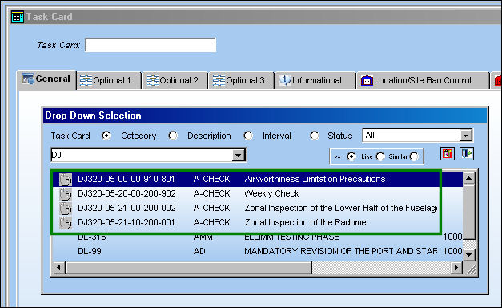The height and width of the screenshot is (308, 502).
Task: Select the DL-99 row
Action: pyautogui.click(x=258, y=251)
